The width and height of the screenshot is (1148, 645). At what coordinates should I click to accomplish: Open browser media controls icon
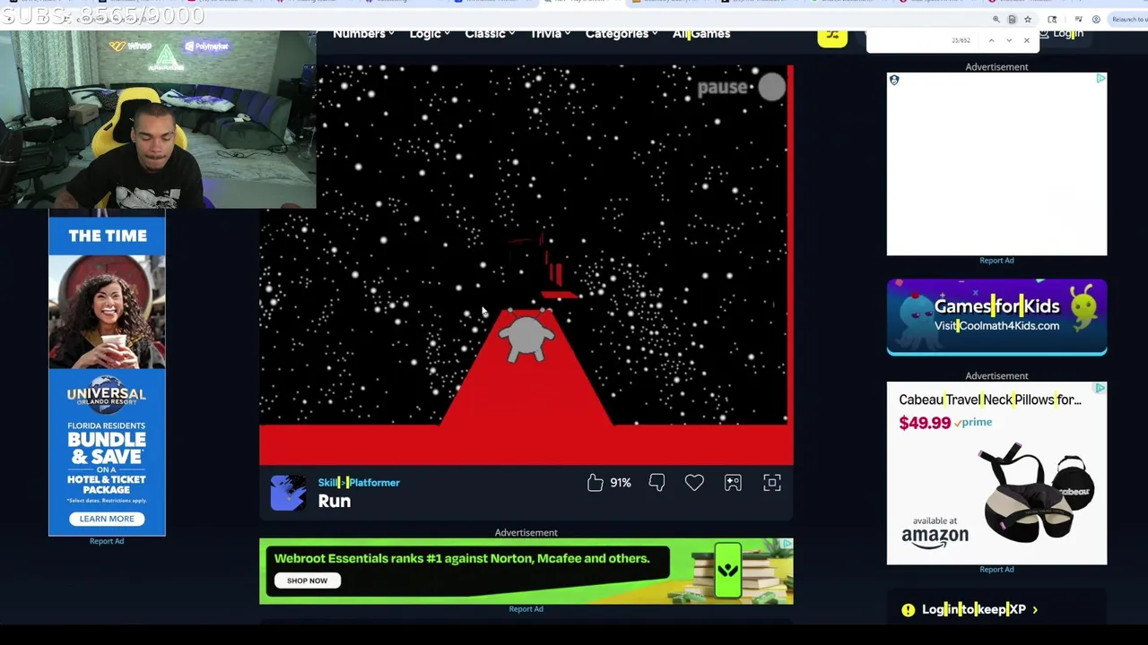pyautogui.click(x=1078, y=19)
